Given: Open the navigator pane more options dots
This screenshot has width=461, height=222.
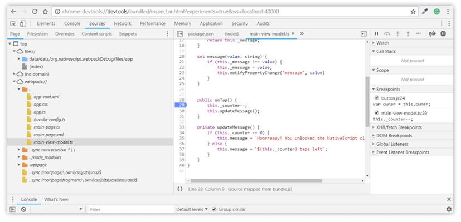Looking at the screenshot, I should tap(168, 34).
